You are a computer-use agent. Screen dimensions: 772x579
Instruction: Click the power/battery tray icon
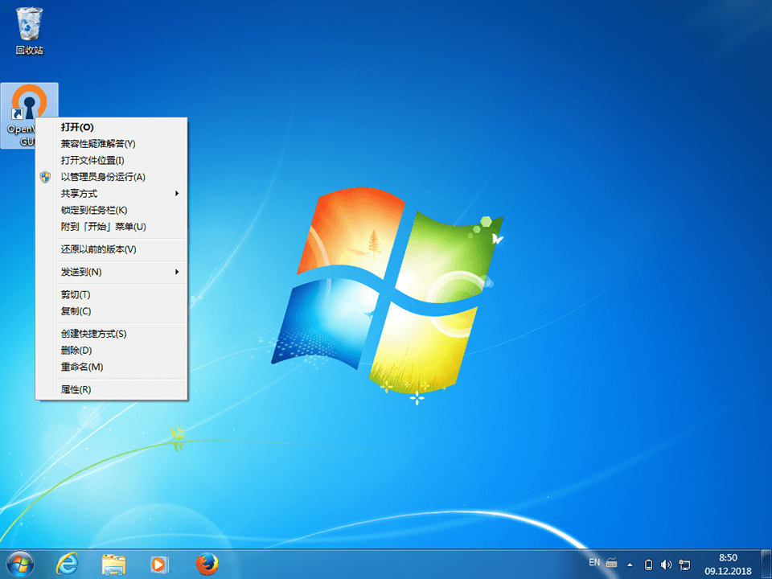click(648, 565)
